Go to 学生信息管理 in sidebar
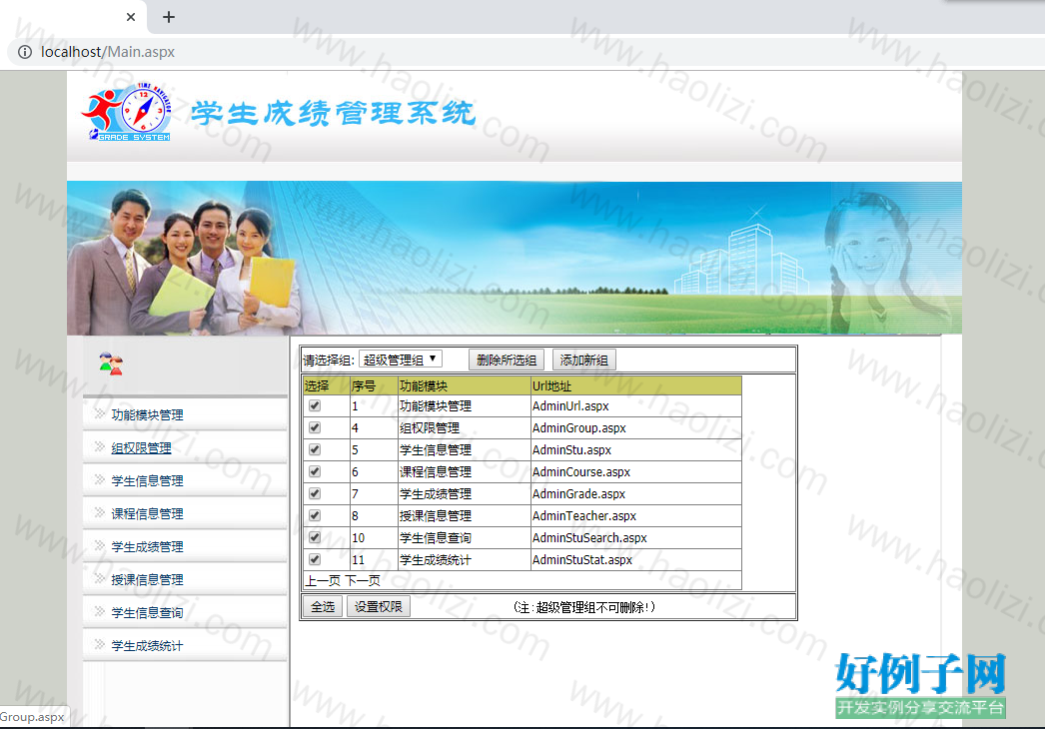Image resolution: width=1045 pixels, height=729 pixels. [x=147, y=480]
